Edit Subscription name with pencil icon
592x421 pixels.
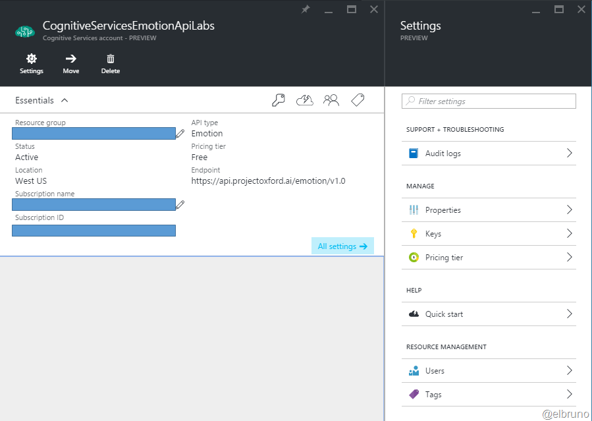(180, 205)
